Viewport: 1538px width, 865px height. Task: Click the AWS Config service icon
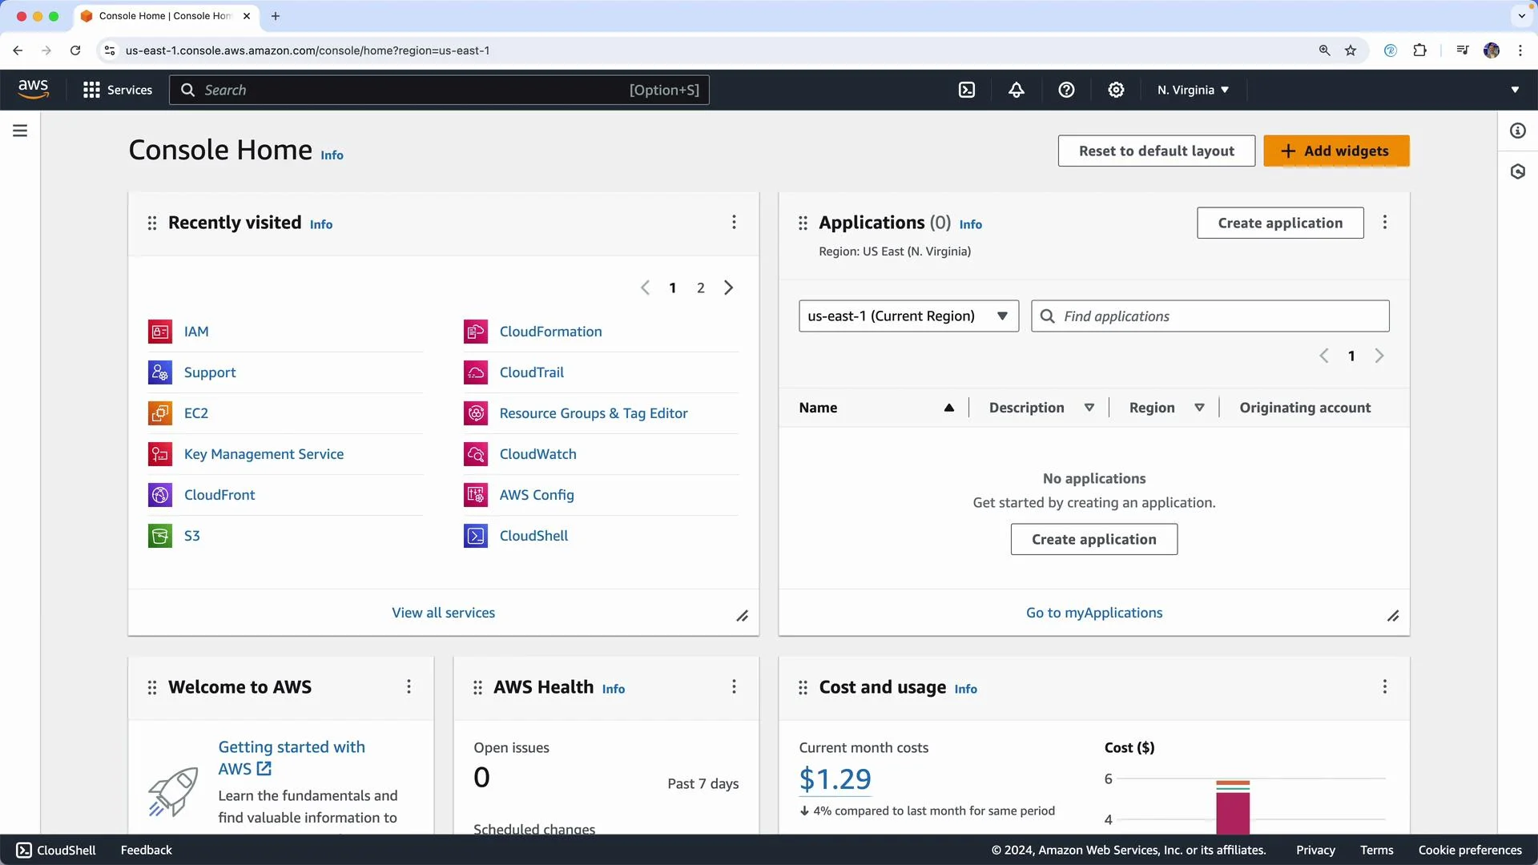476,495
